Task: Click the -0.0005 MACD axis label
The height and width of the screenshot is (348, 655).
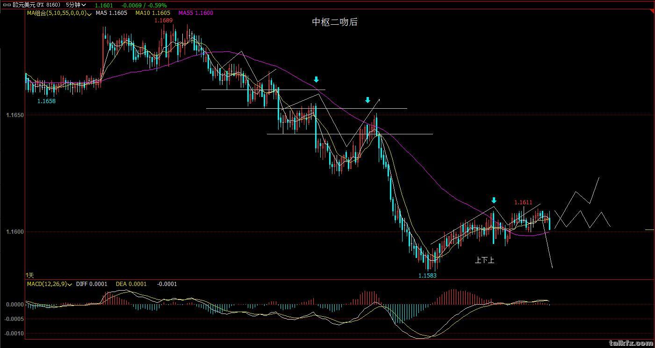Action: tap(14, 319)
